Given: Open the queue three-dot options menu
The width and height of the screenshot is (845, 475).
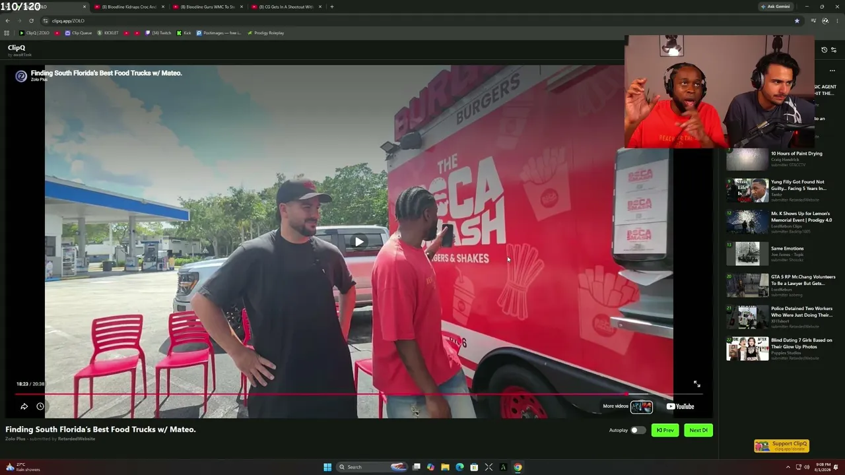Looking at the screenshot, I should point(832,71).
